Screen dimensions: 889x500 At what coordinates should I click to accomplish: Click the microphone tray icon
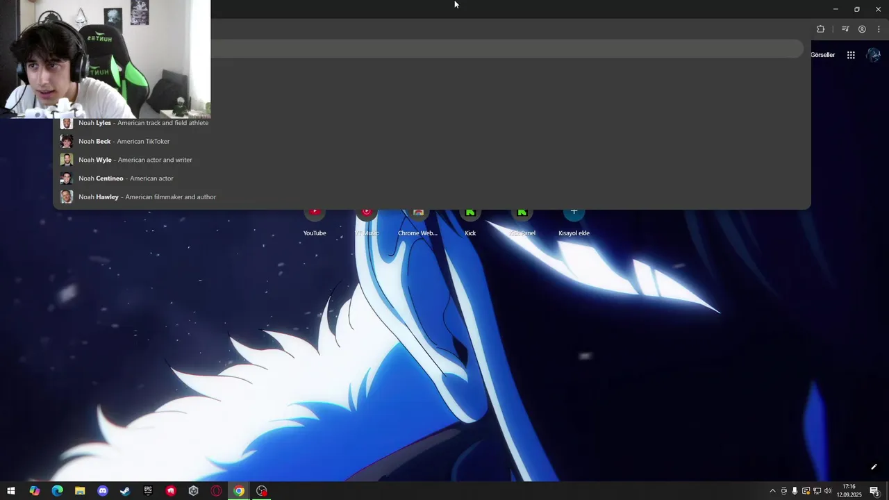tap(795, 491)
